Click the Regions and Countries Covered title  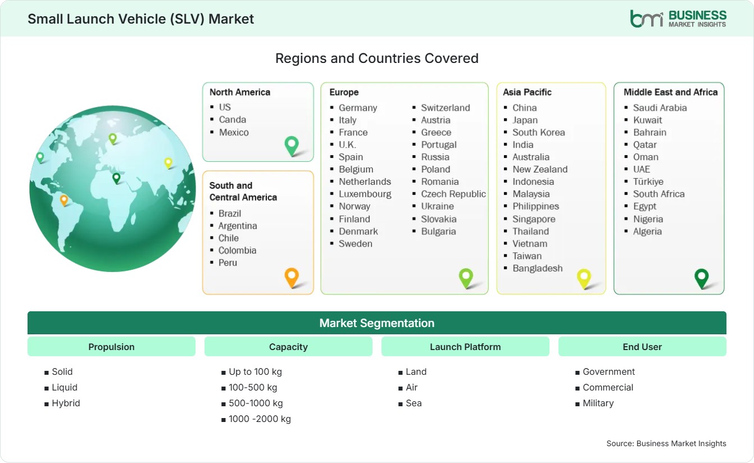[x=377, y=58]
